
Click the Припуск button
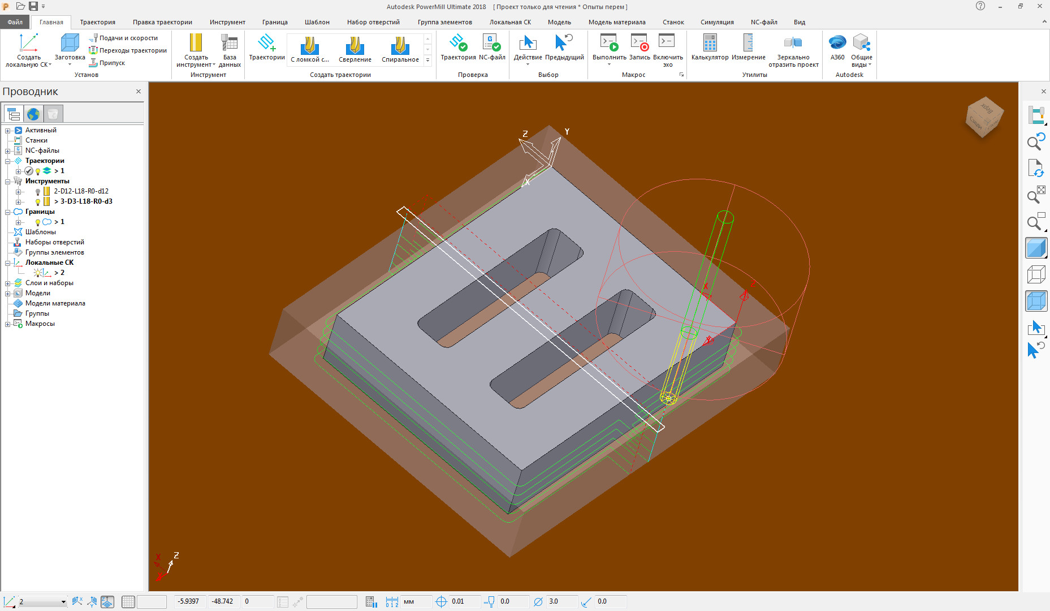click(107, 63)
